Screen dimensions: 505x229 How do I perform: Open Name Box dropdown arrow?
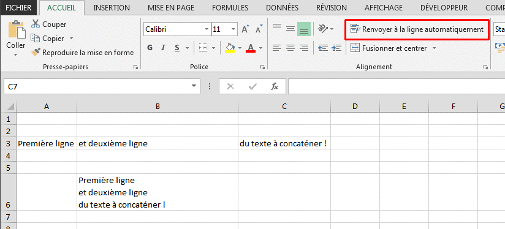click(x=194, y=86)
